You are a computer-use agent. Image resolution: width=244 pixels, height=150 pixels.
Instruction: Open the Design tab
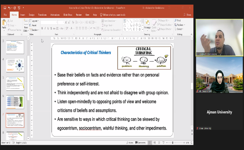(32, 15)
